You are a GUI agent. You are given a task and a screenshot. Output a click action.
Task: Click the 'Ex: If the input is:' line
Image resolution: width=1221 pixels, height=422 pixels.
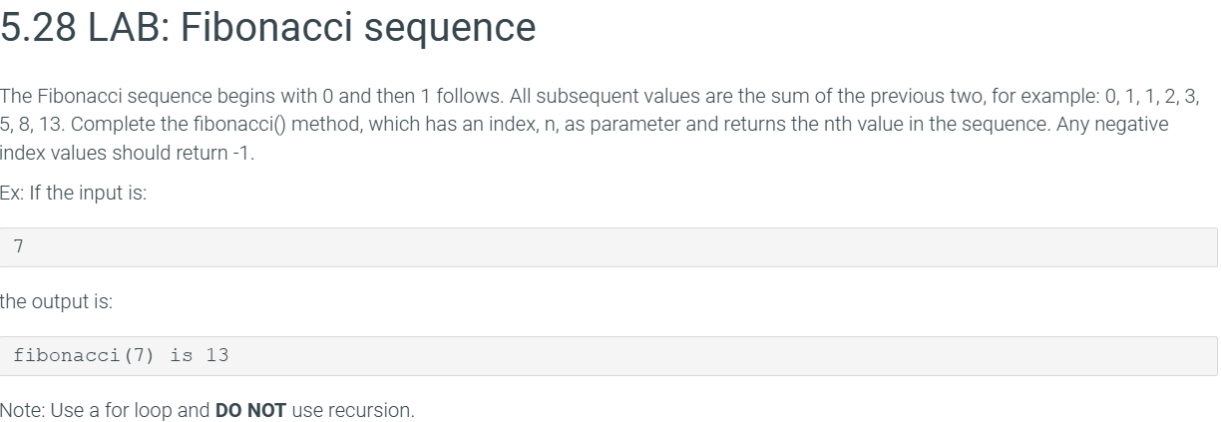point(74,193)
